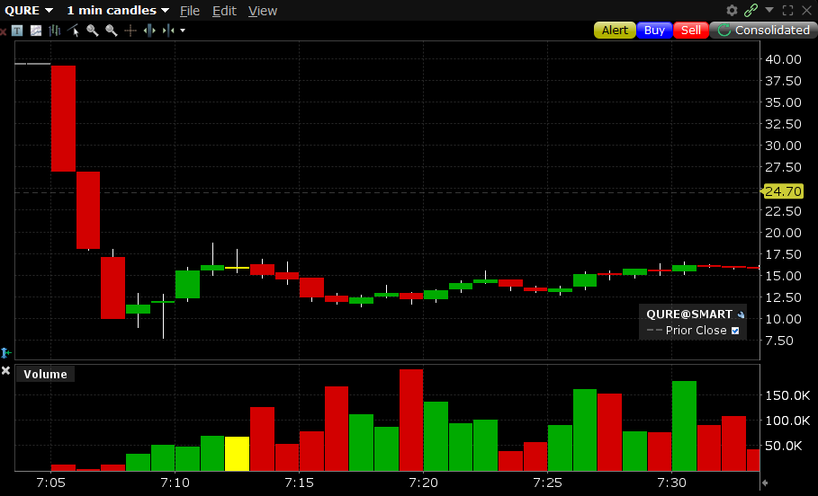Click the 50.0K volume axis label
The height and width of the screenshot is (496, 818).
coord(783,446)
